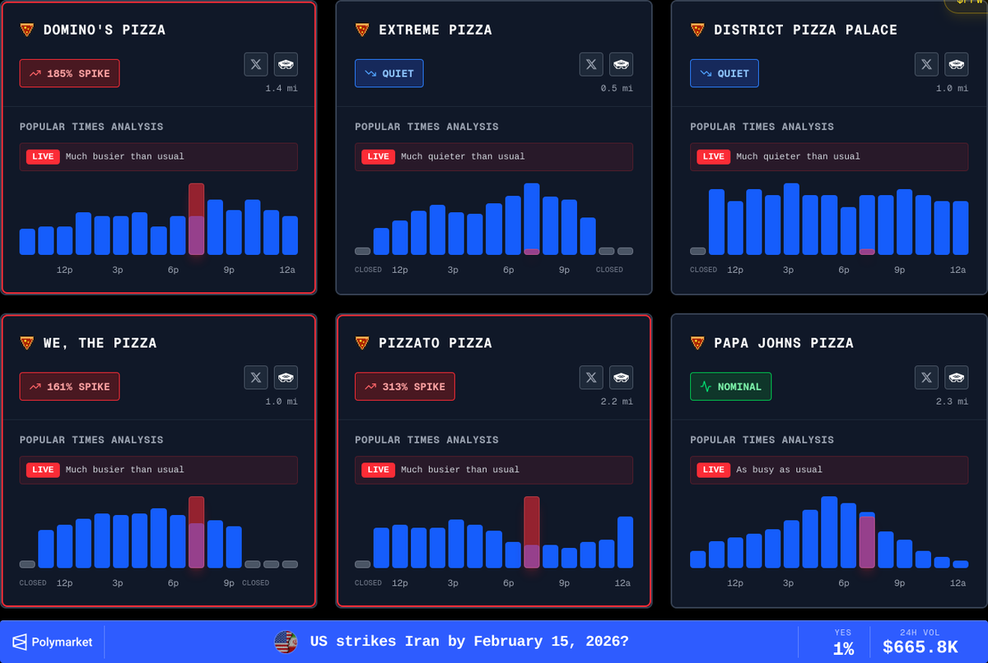Click pizza slice icon beside Pizzato Pizza
Viewport: 988px width, 663px height.
tap(362, 343)
